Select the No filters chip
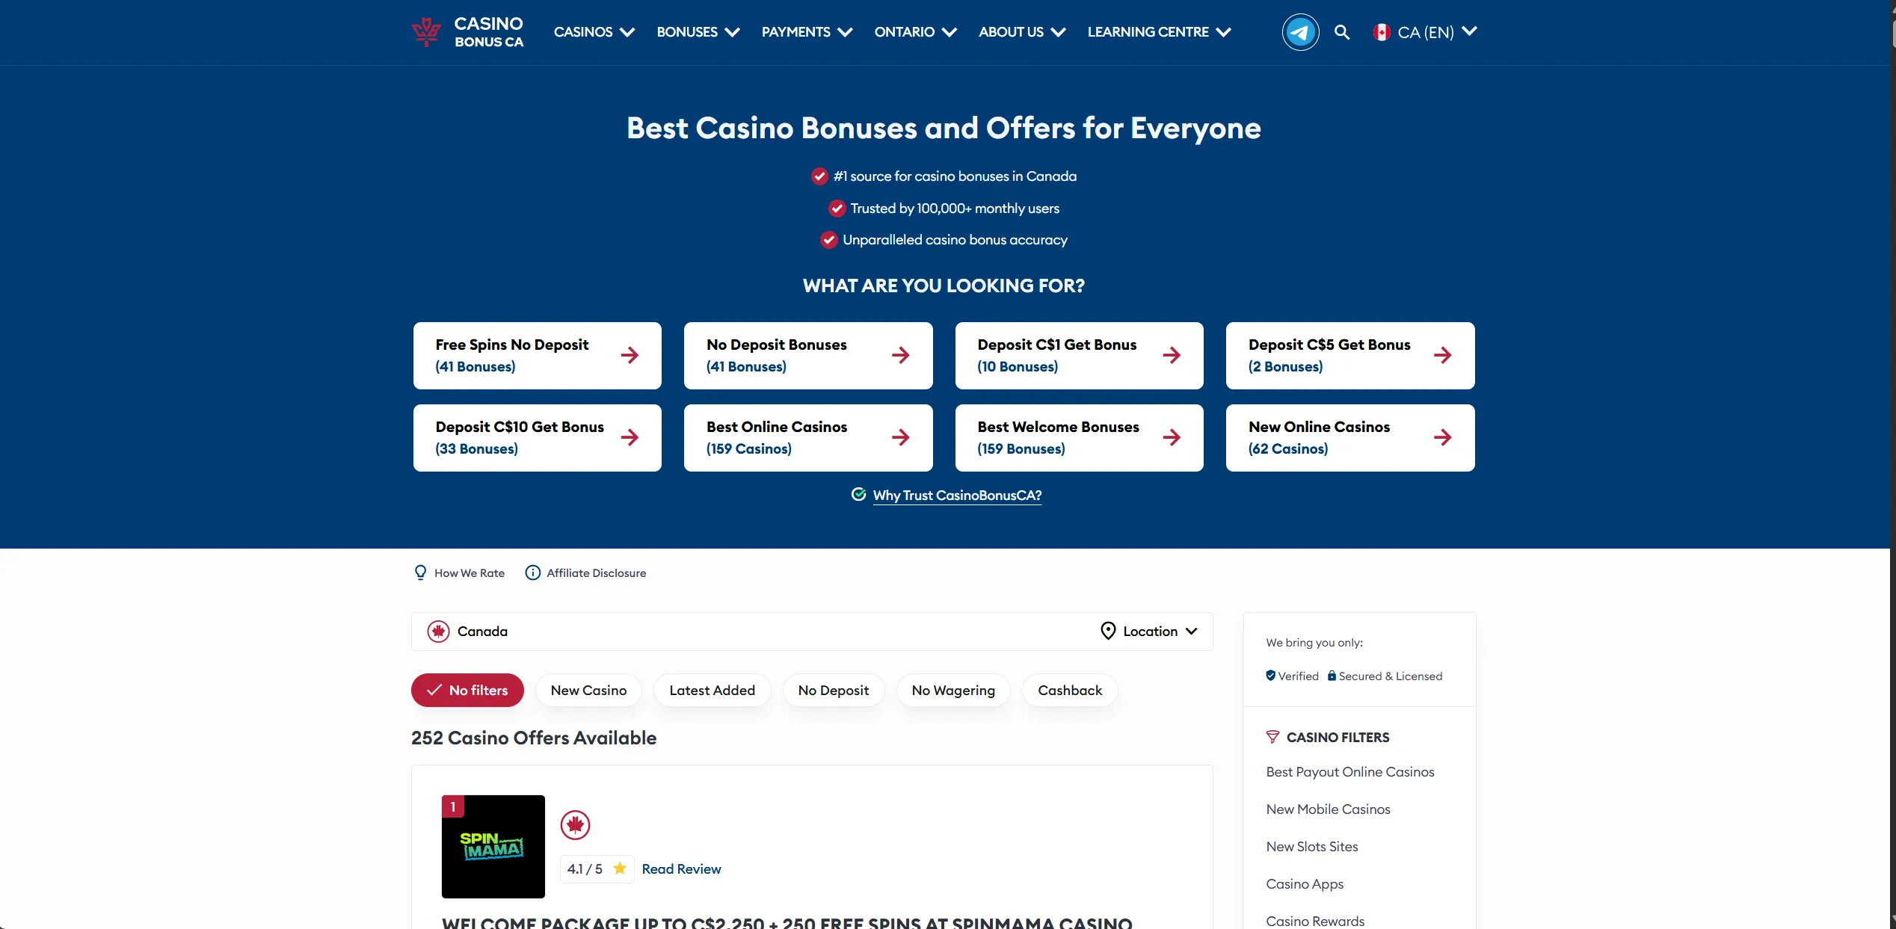 467,691
